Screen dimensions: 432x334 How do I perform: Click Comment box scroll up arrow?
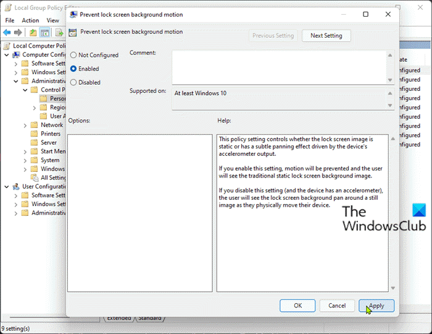click(390, 55)
